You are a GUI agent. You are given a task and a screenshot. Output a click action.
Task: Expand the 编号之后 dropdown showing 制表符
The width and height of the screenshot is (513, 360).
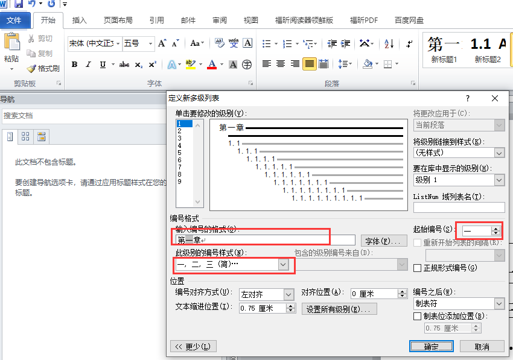click(x=499, y=303)
